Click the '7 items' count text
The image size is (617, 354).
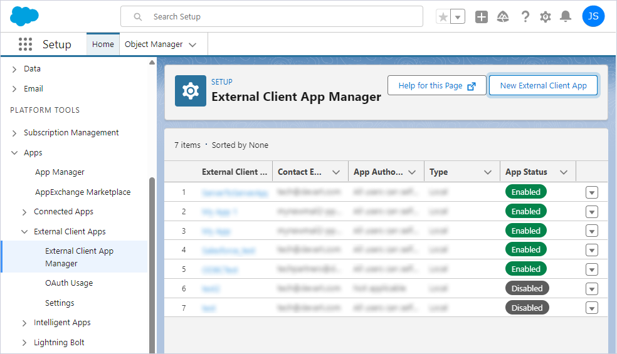click(x=187, y=145)
